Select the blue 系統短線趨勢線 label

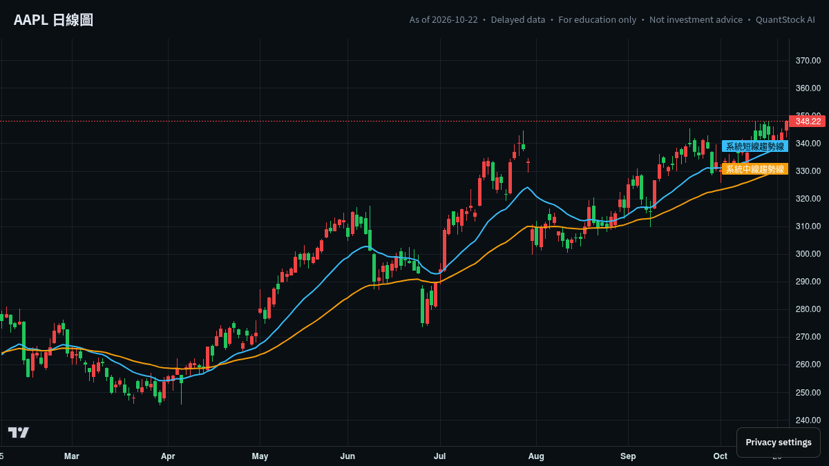click(755, 146)
